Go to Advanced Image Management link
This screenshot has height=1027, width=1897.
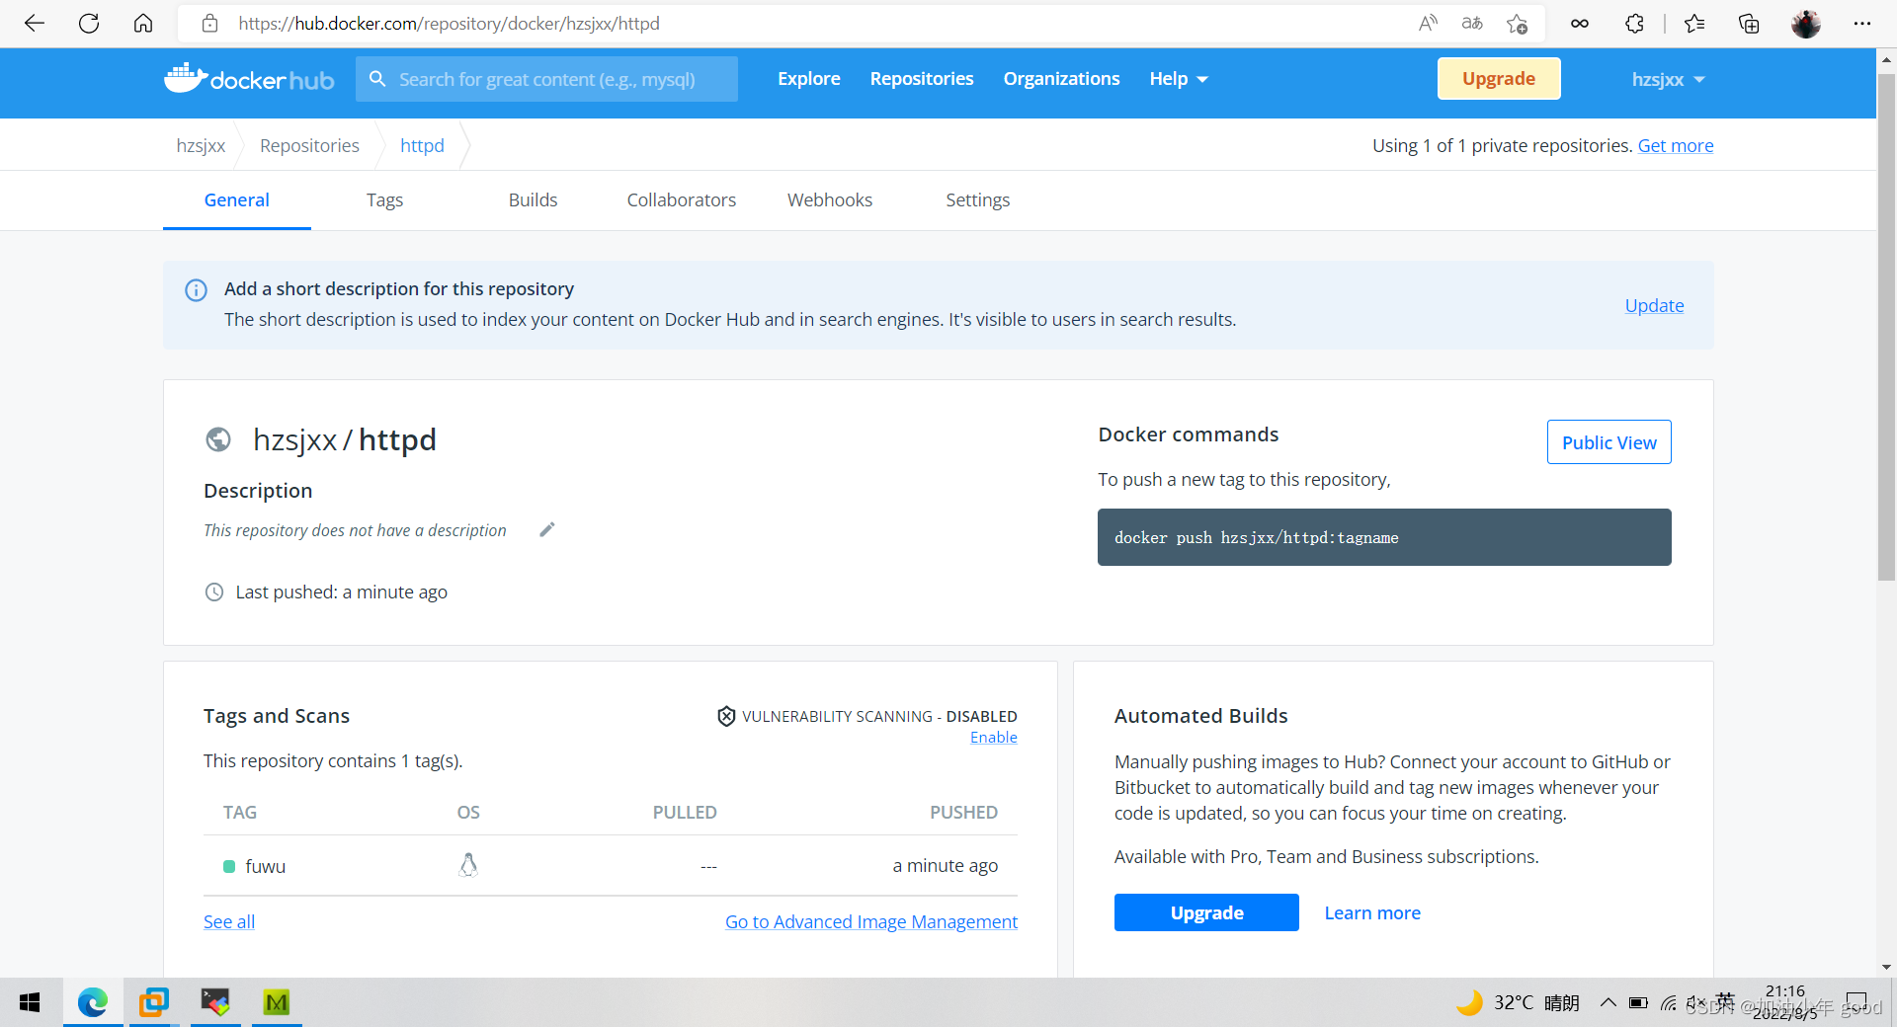click(871, 921)
